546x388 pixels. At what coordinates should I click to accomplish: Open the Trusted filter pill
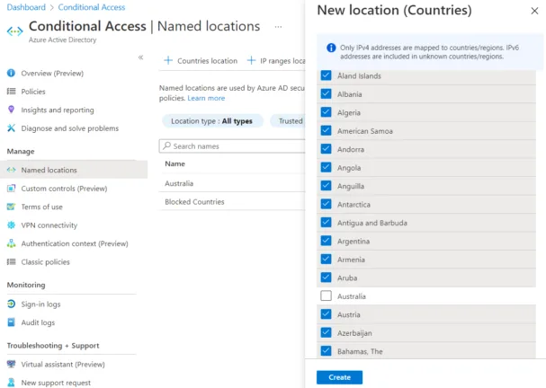tap(288, 121)
